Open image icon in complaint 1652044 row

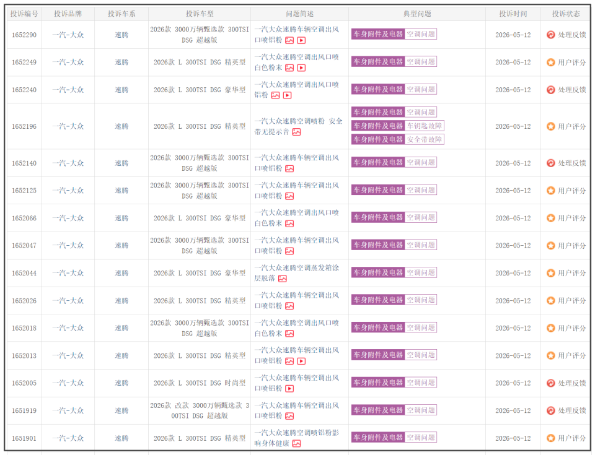tap(283, 279)
